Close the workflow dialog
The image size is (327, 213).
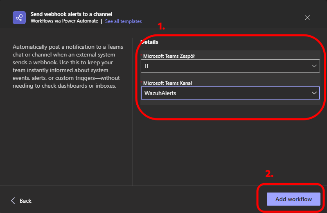click(307, 18)
